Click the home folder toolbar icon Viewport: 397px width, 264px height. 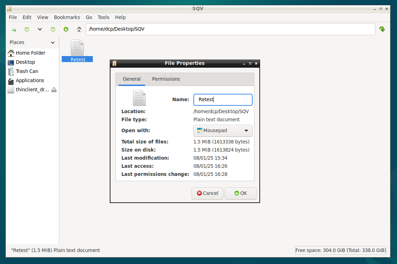coord(79,30)
